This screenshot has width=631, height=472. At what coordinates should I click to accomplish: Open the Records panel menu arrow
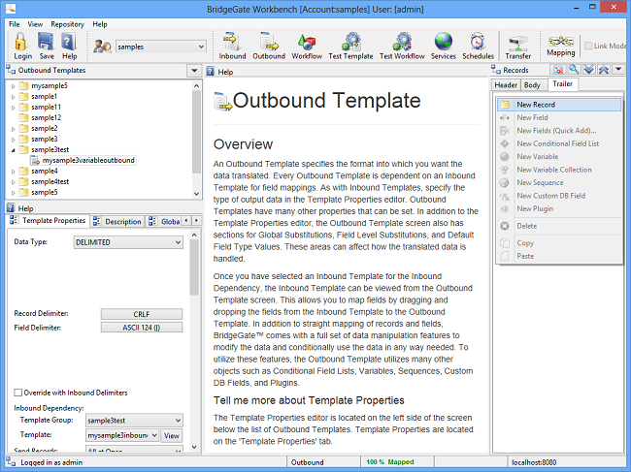pos(618,70)
